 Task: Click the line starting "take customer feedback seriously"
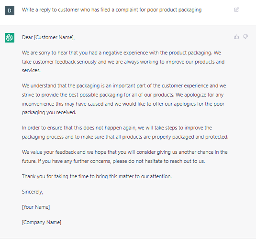(x=123, y=62)
